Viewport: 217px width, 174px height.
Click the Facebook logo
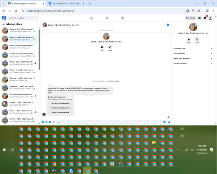coord(4,18)
